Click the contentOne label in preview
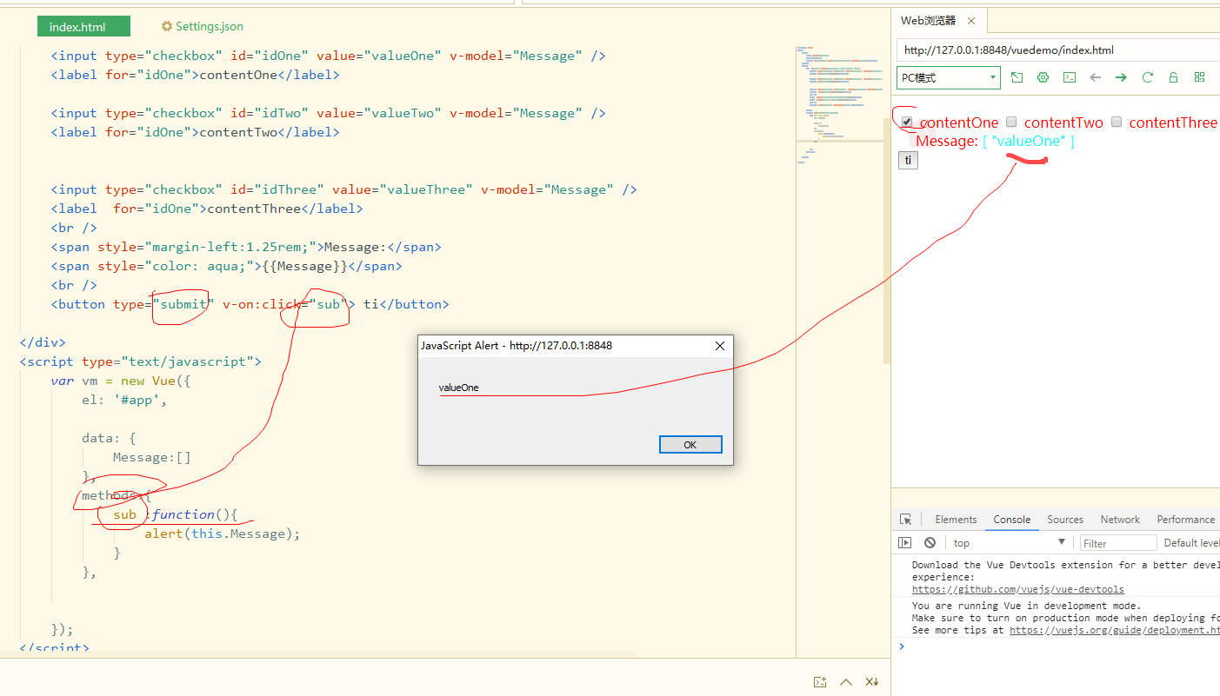 click(x=959, y=123)
